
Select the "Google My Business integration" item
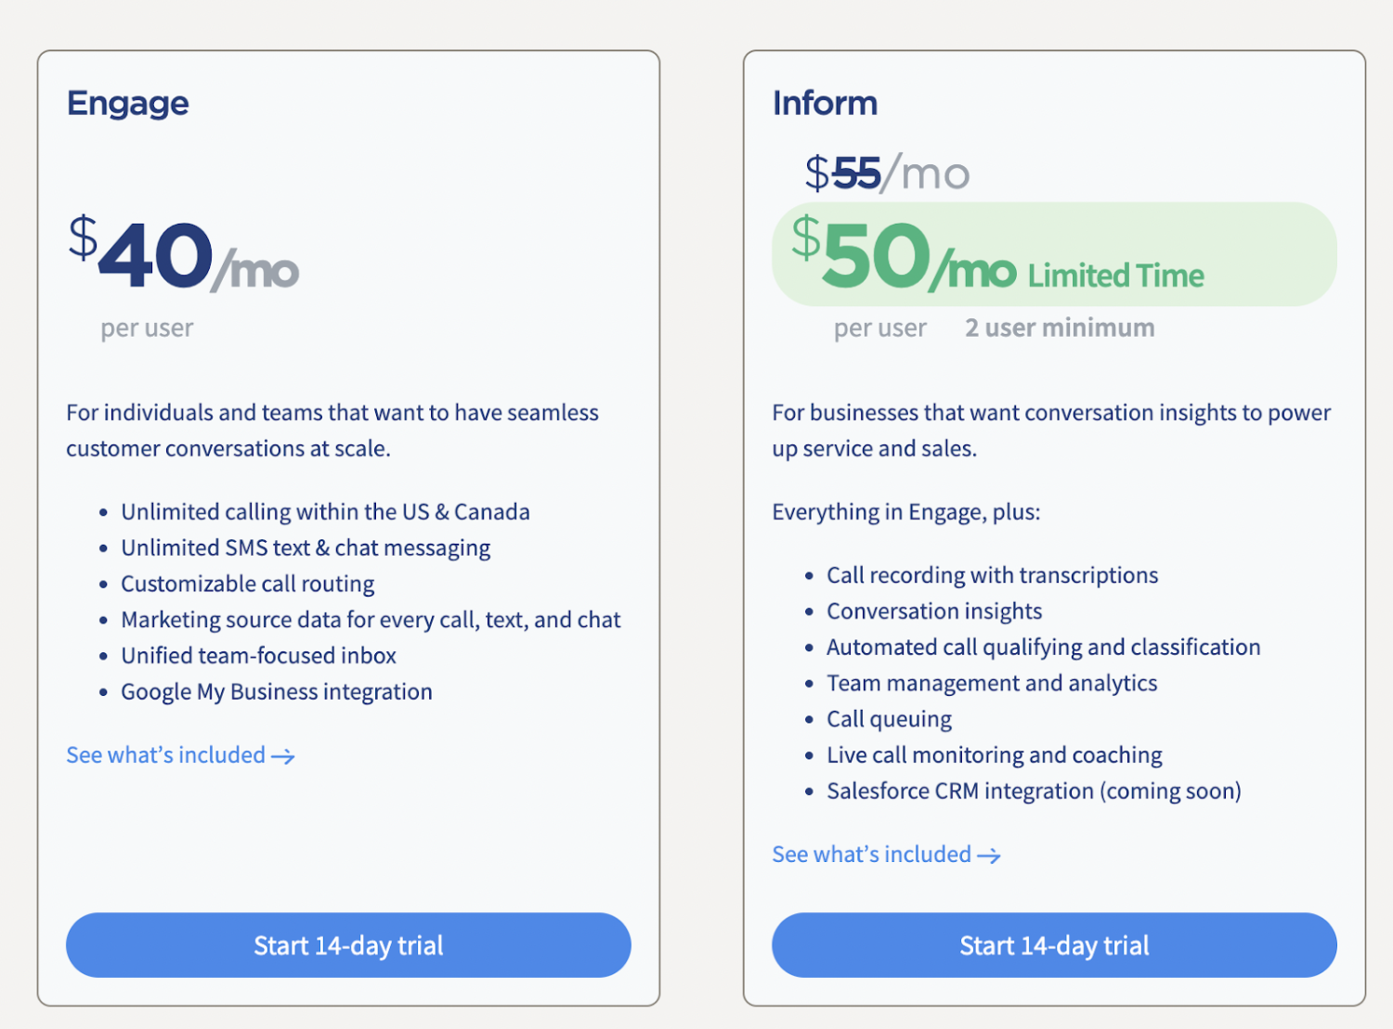coord(277,692)
